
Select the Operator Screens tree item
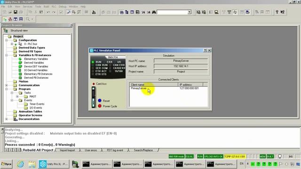pos(30,115)
